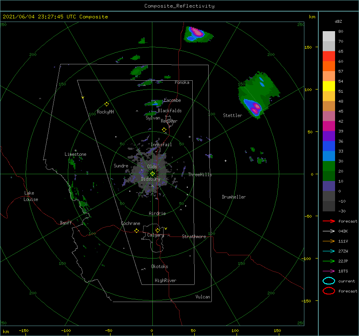Click the Composite_Reflectivity title
The image size is (359, 336).
click(x=179, y=6)
